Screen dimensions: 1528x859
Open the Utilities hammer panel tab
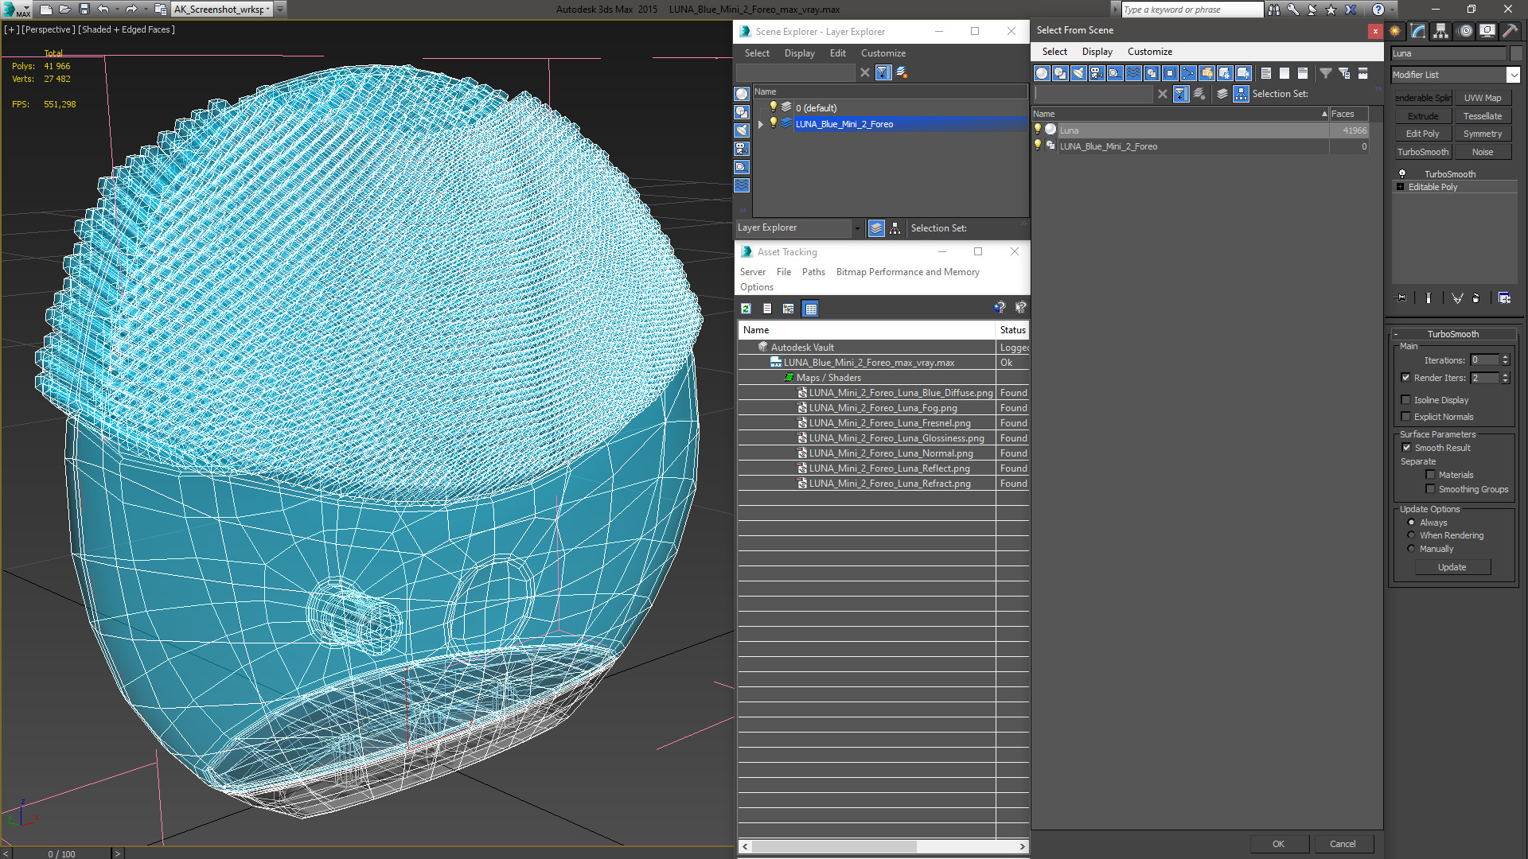pos(1510,31)
